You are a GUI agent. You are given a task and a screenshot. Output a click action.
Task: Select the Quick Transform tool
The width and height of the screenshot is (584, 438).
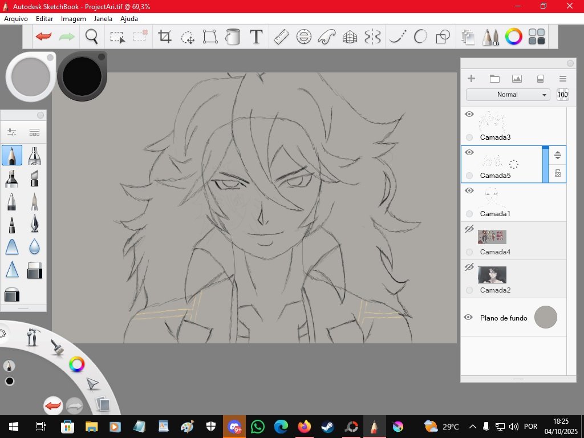point(187,37)
